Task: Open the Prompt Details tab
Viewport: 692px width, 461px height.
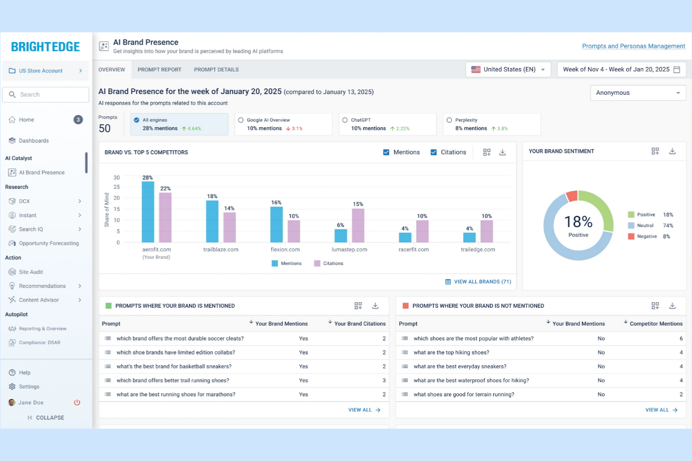Action: (216, 69)
